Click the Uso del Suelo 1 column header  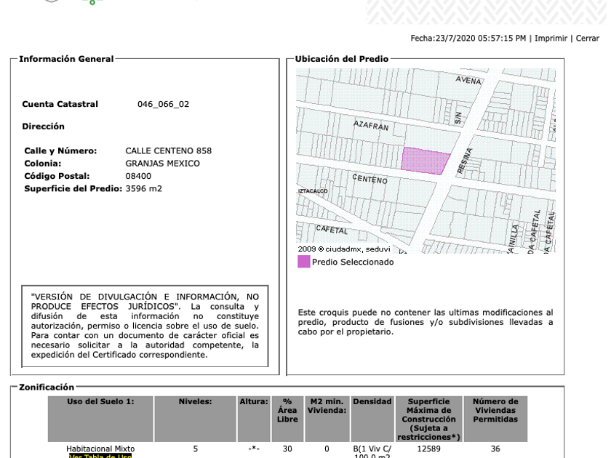pos(100,419)
